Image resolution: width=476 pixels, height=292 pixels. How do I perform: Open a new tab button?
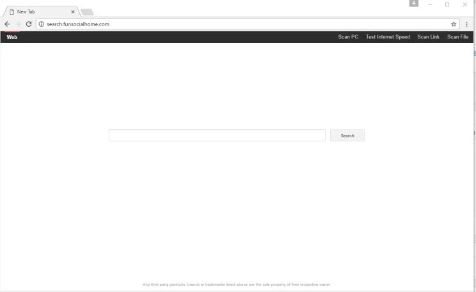[x=88, y=12]
